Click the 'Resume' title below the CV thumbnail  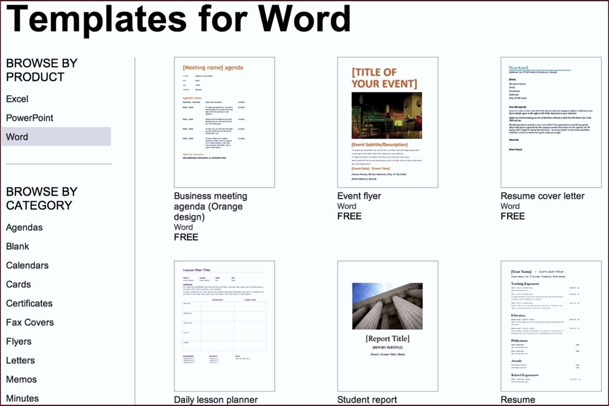tap(517, 400)
